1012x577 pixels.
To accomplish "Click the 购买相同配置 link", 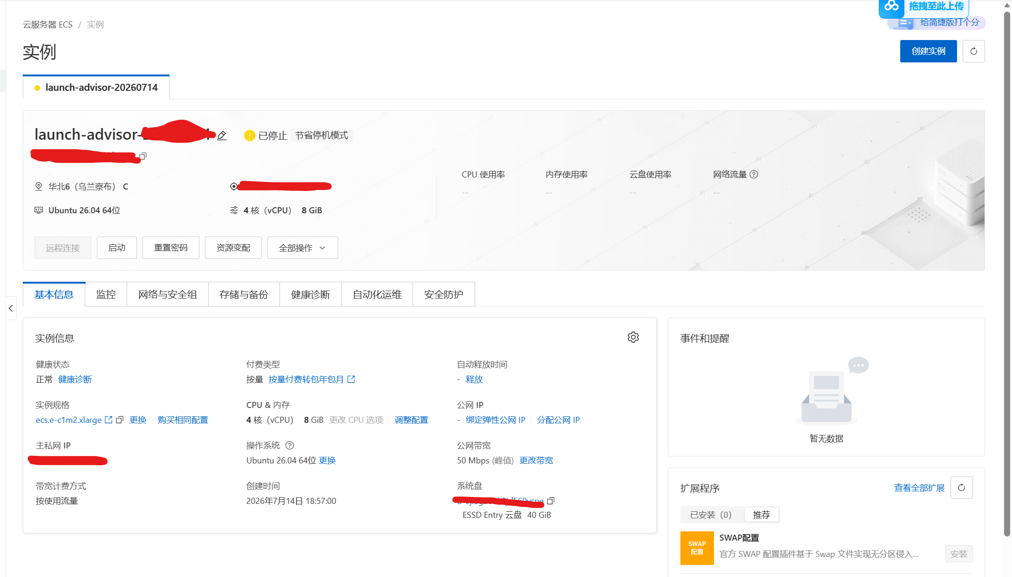I will (x=183, y=420).
